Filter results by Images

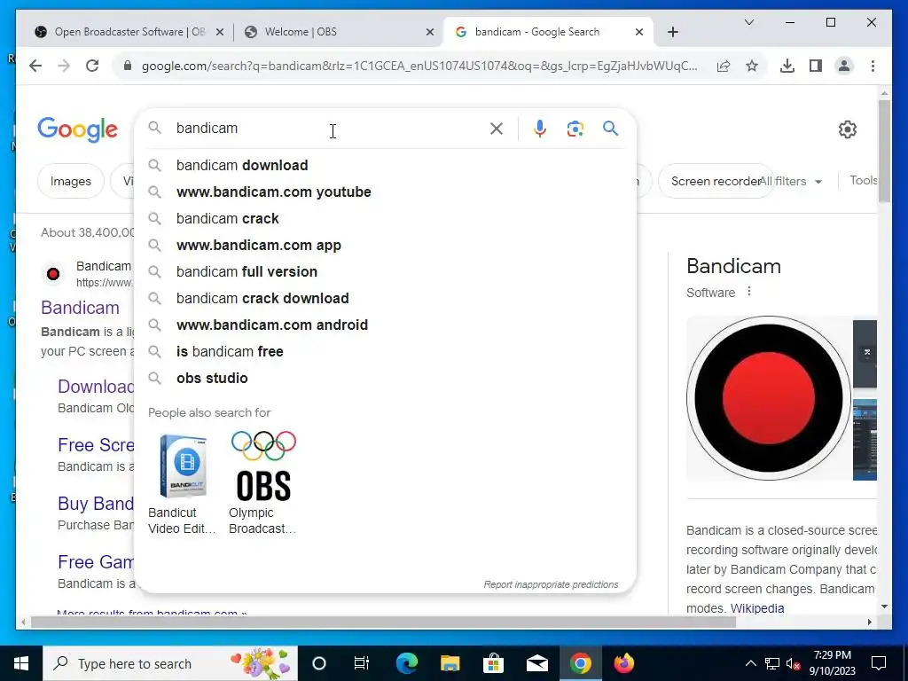point(71,181)
